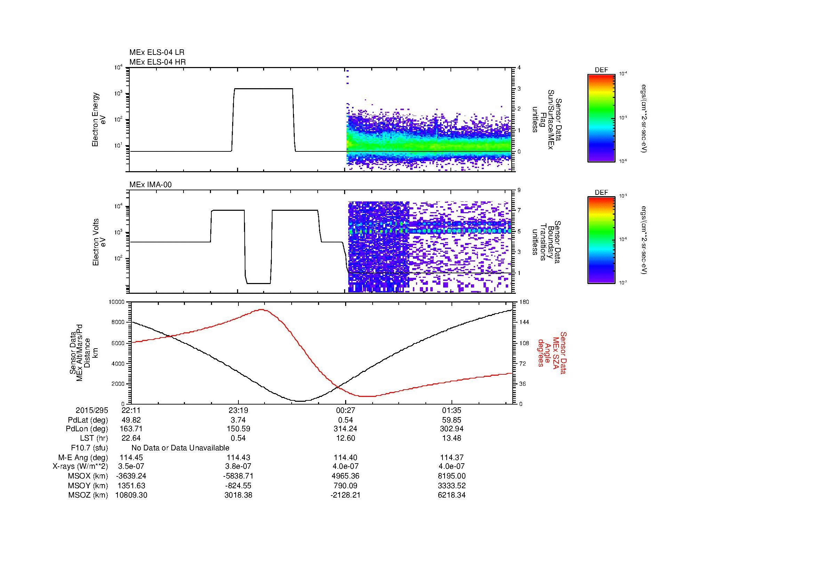Click the 'F10.7 (sfu)' row label

(89, 448)
